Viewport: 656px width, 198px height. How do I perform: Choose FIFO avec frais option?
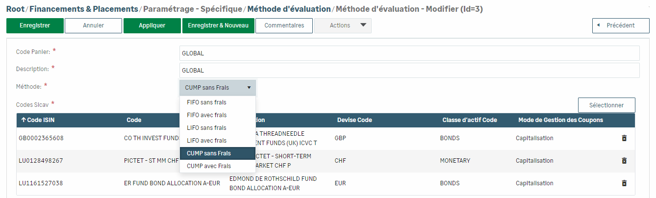click(206, 115)
